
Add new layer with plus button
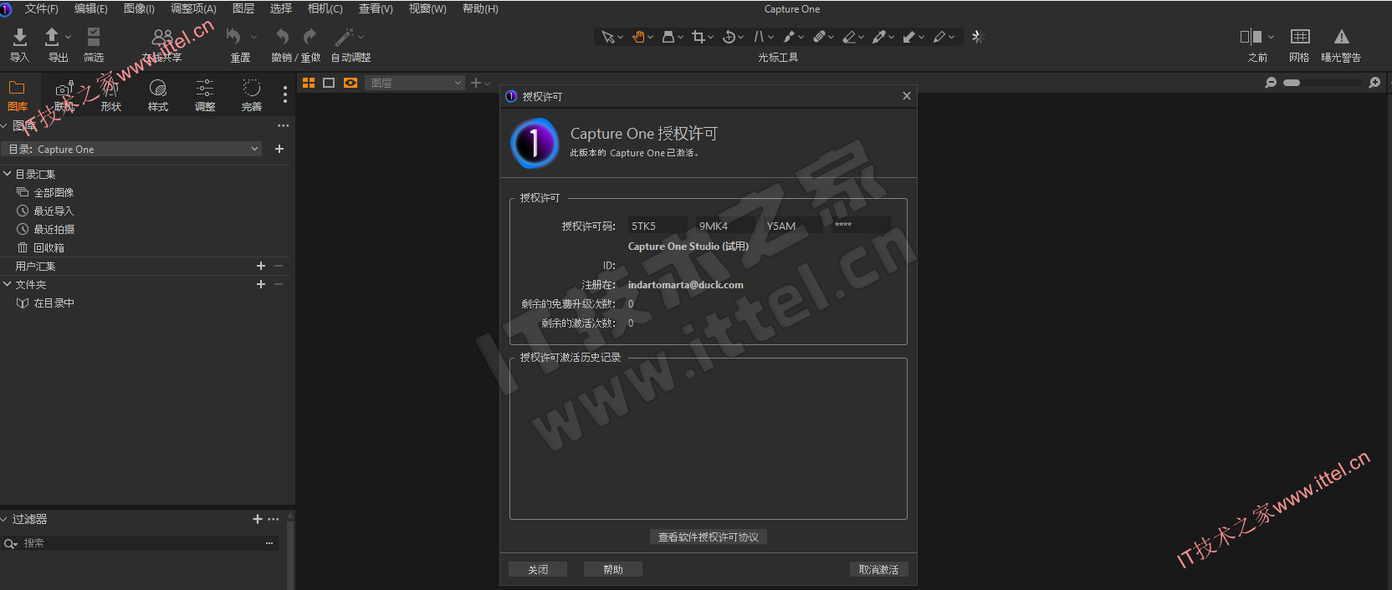(476, 83)
